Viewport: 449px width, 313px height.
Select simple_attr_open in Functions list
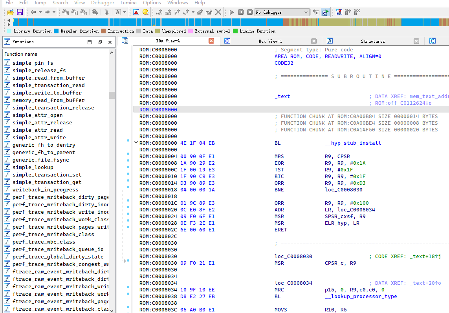(37, 115)
